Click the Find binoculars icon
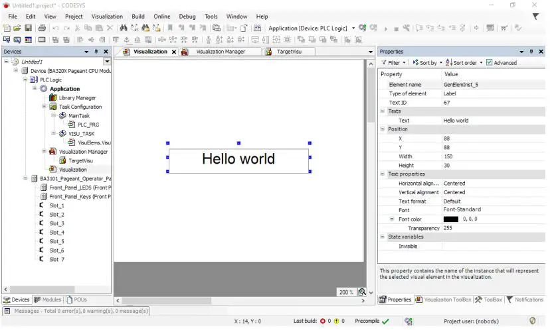The image size is (550, 330). (x=122, y=28)
